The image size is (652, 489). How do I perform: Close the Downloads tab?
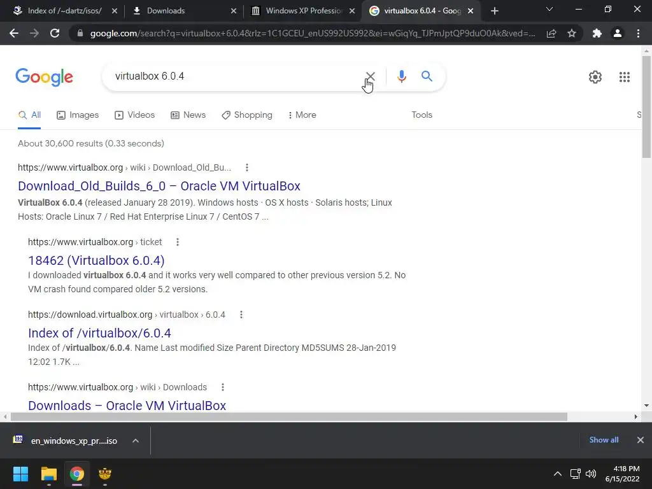pos(234,11)
